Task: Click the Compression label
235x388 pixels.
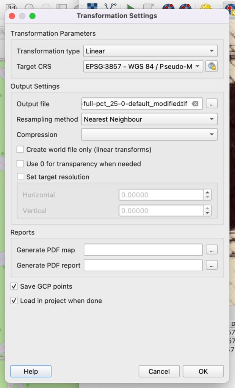Action: click(x=37, y=135)
